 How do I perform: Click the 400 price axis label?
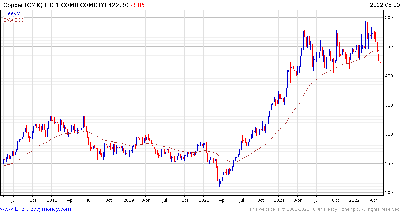pyautogui.click(x=389, y=76)
